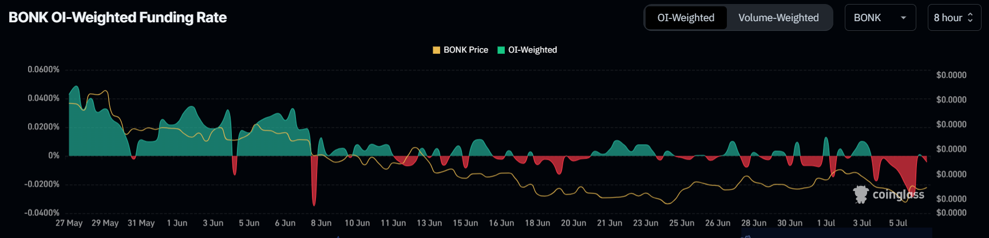This screenshot has width=989, height=238.
Task: Click the green OI-Weighted color swatch
Action: pyautogui.click(x=501, y=50)
